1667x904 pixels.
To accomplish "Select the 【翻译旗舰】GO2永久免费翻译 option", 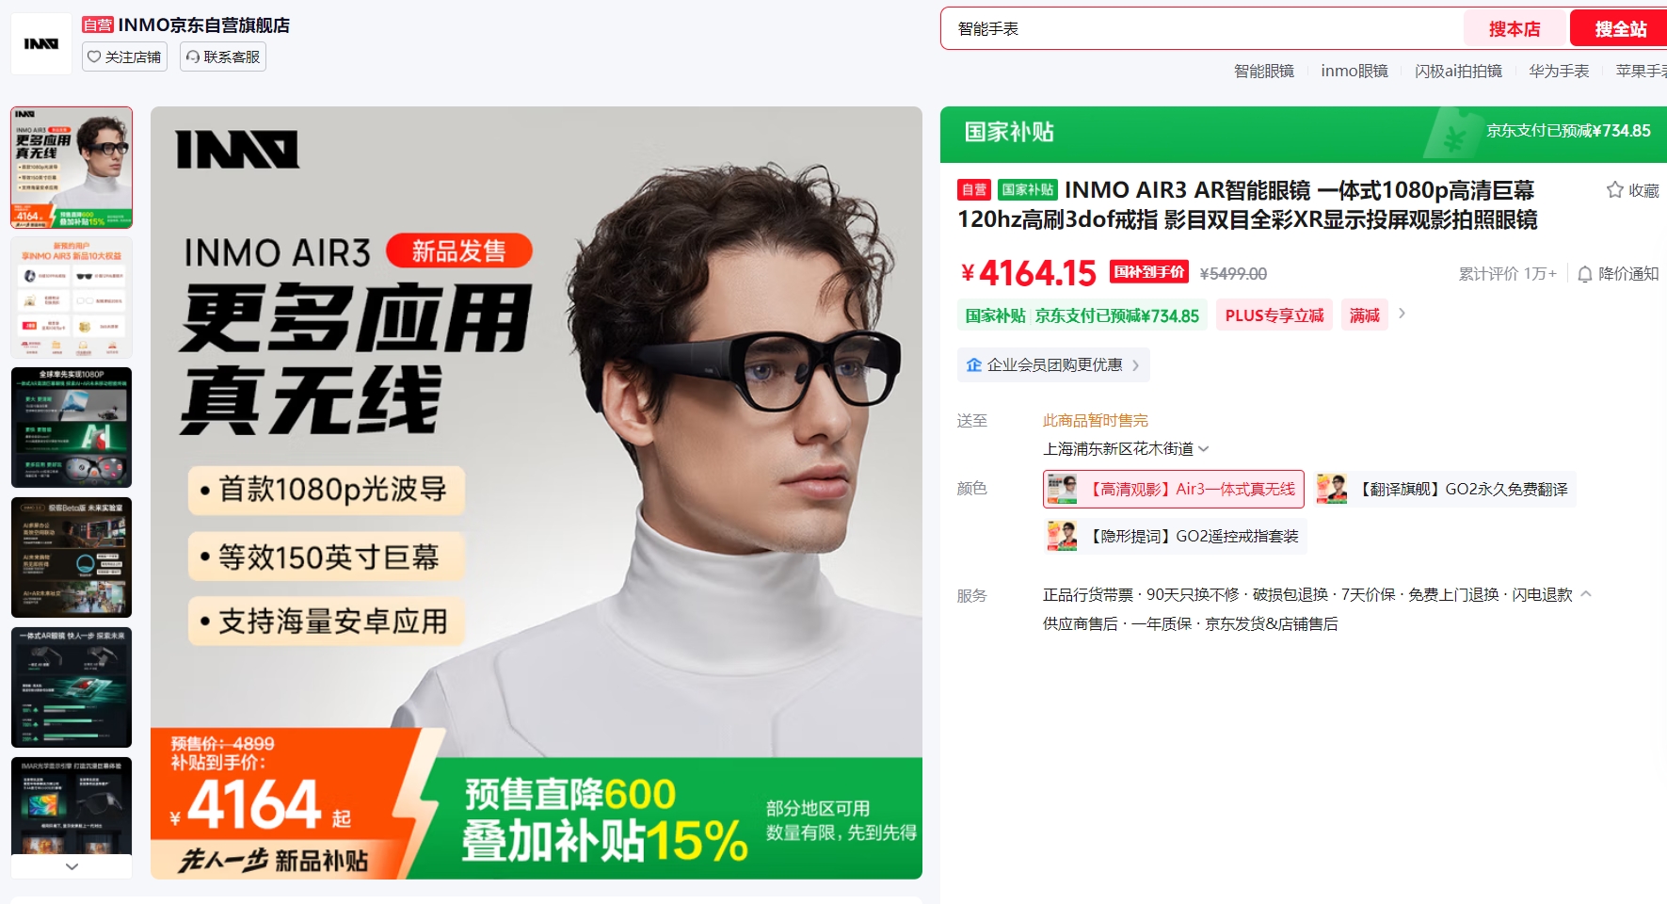I will tap(1444, 489).
